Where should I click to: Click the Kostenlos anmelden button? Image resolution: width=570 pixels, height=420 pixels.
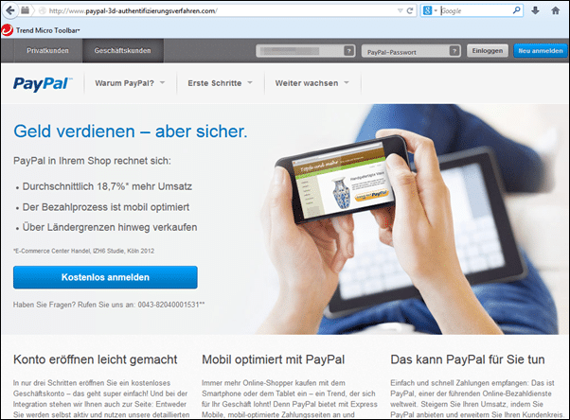[105, 277]
